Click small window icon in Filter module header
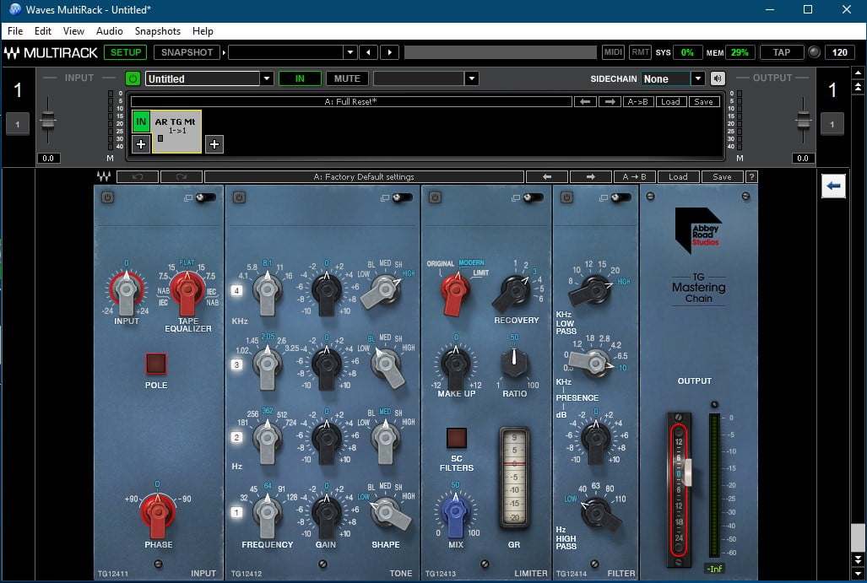 point(604,197)
